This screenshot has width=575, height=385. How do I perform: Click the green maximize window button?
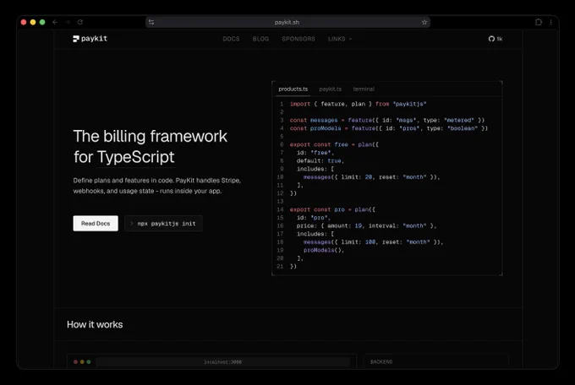coord(42,22)
